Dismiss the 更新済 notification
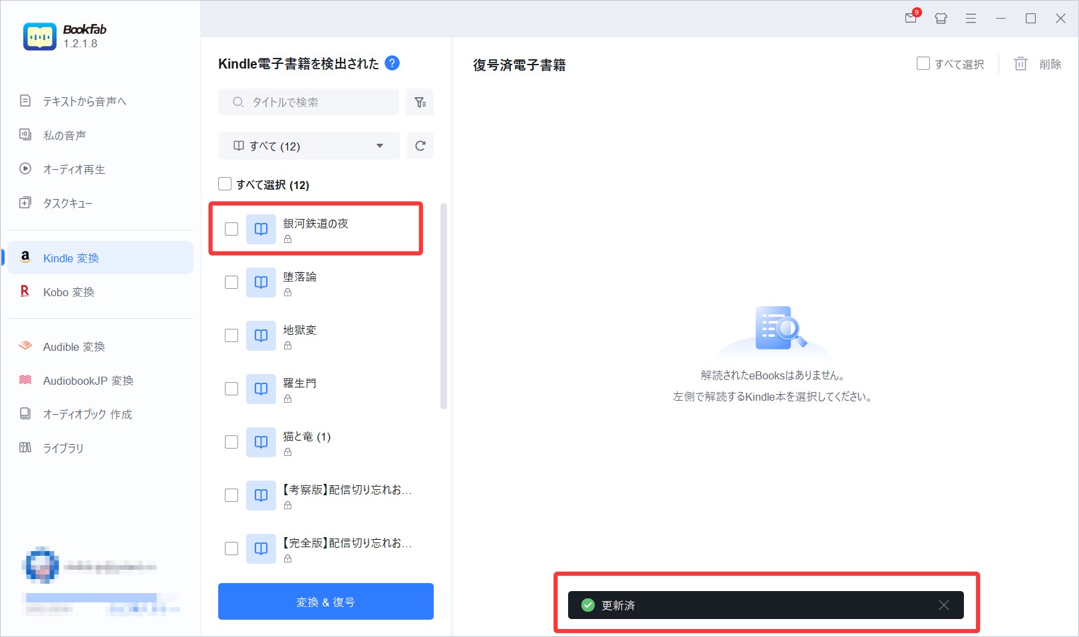1079x637 pixels. coord(943,605)
